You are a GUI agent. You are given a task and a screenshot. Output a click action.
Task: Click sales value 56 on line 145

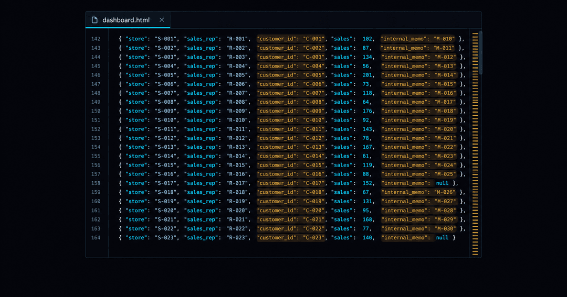click(366, 66)
